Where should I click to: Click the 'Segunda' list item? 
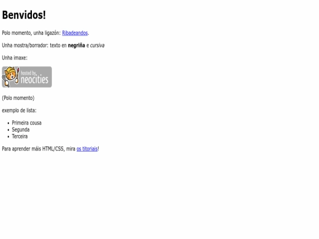click(21, 130)
